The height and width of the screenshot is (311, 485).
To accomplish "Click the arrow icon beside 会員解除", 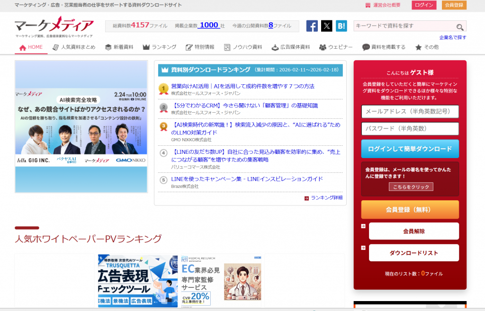I will 363,226.
